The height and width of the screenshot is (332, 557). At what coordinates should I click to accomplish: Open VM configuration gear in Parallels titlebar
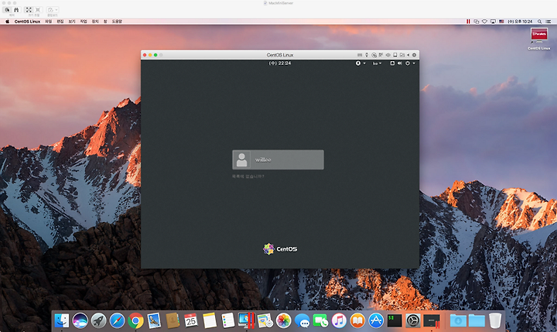(x=414, y=55)
